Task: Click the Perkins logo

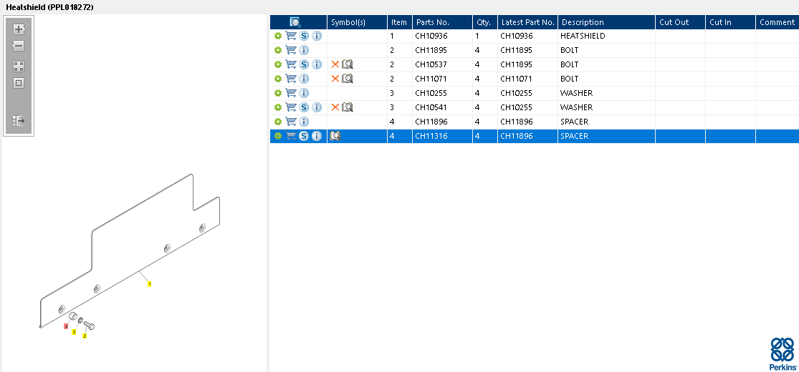Action: coord(783,353)
